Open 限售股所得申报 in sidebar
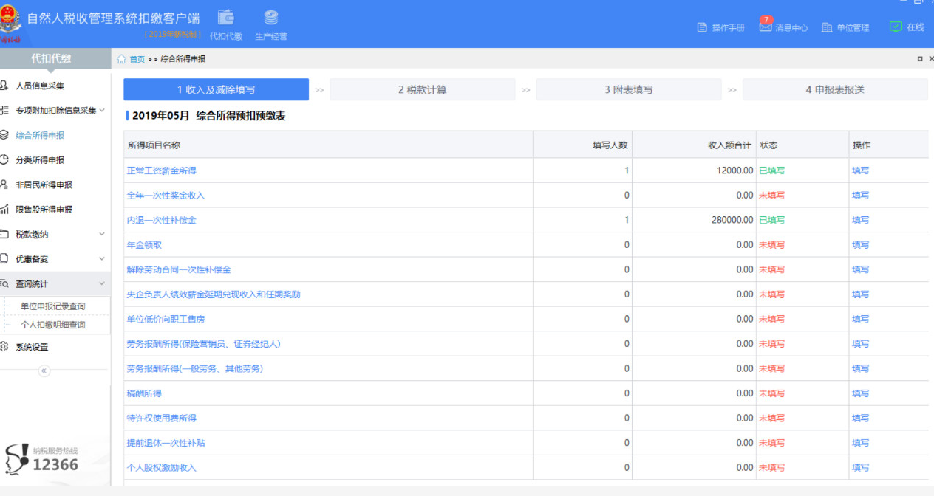The image size is (934, 496). (x=44, y=210)
